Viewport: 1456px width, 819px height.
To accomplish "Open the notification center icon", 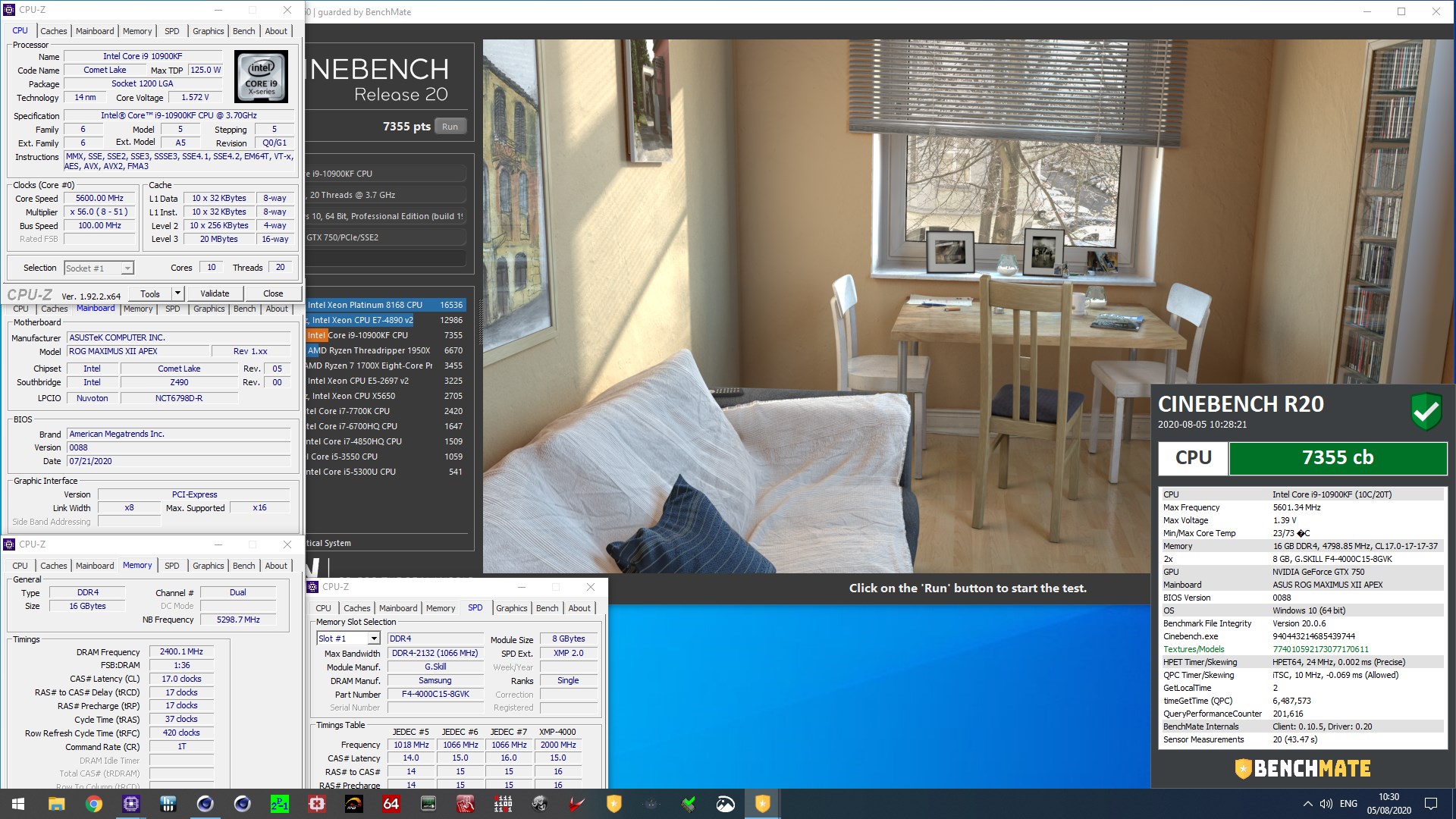I will (1431, 804).
